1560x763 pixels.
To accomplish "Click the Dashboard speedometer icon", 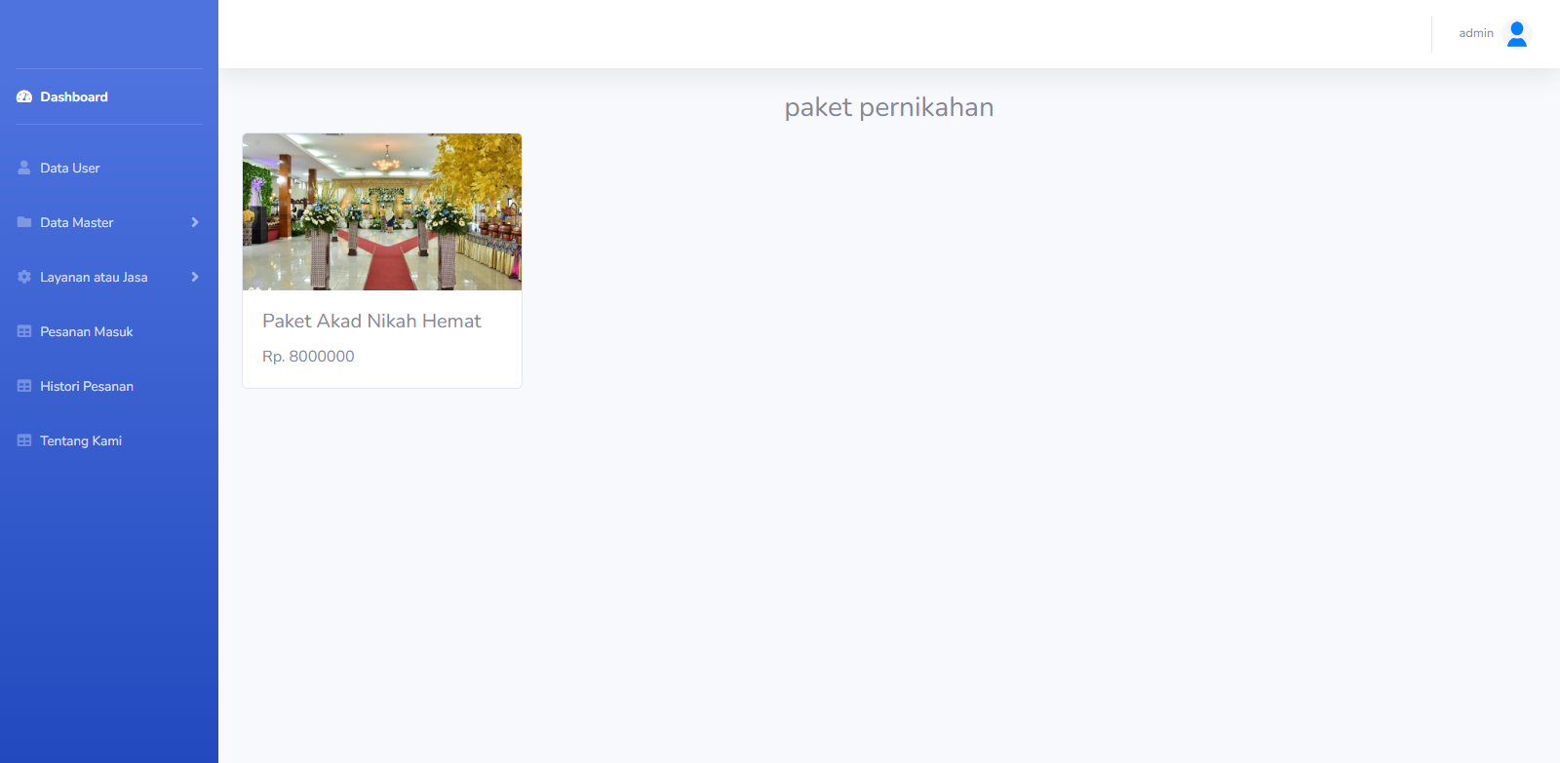I will pos(24,96).
